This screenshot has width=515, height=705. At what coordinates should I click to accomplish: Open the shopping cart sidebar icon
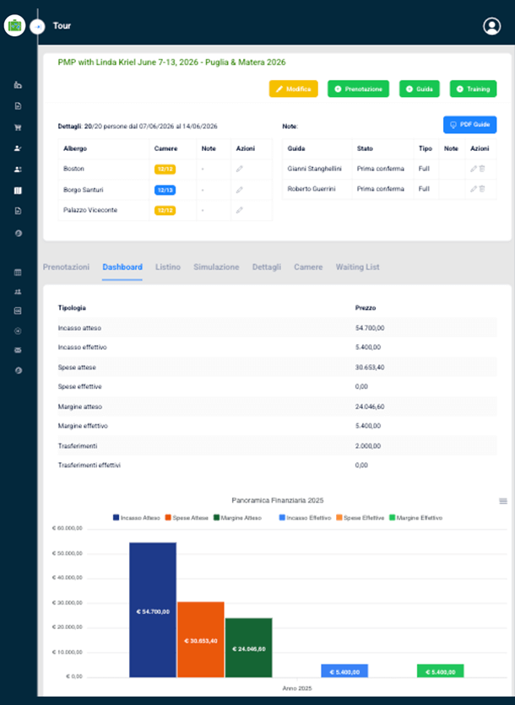tap(18, 127)
